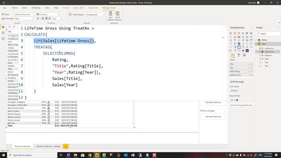
Task: Get more visuals with the ellipsis
Action: tap(251, 51)
